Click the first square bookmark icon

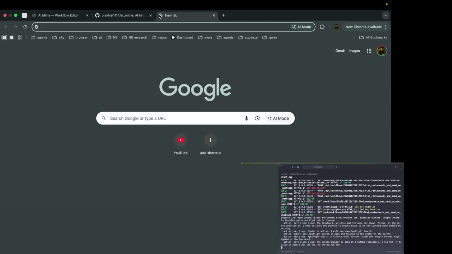click(4, 37)
